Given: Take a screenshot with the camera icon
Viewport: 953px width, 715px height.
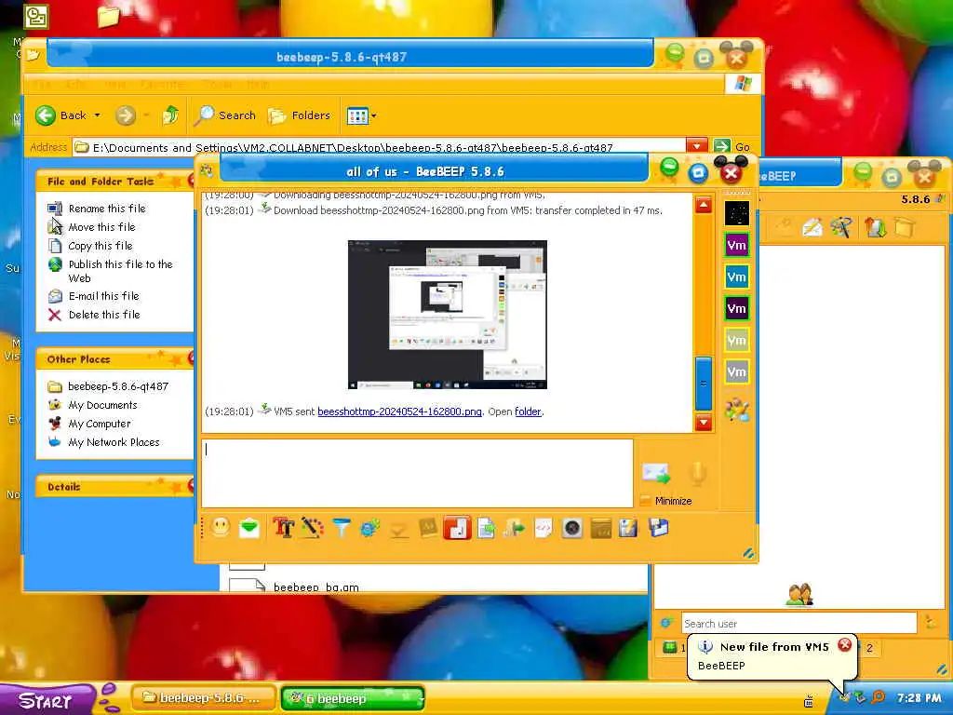Looking at the screenshot, I should click(572, 528).
